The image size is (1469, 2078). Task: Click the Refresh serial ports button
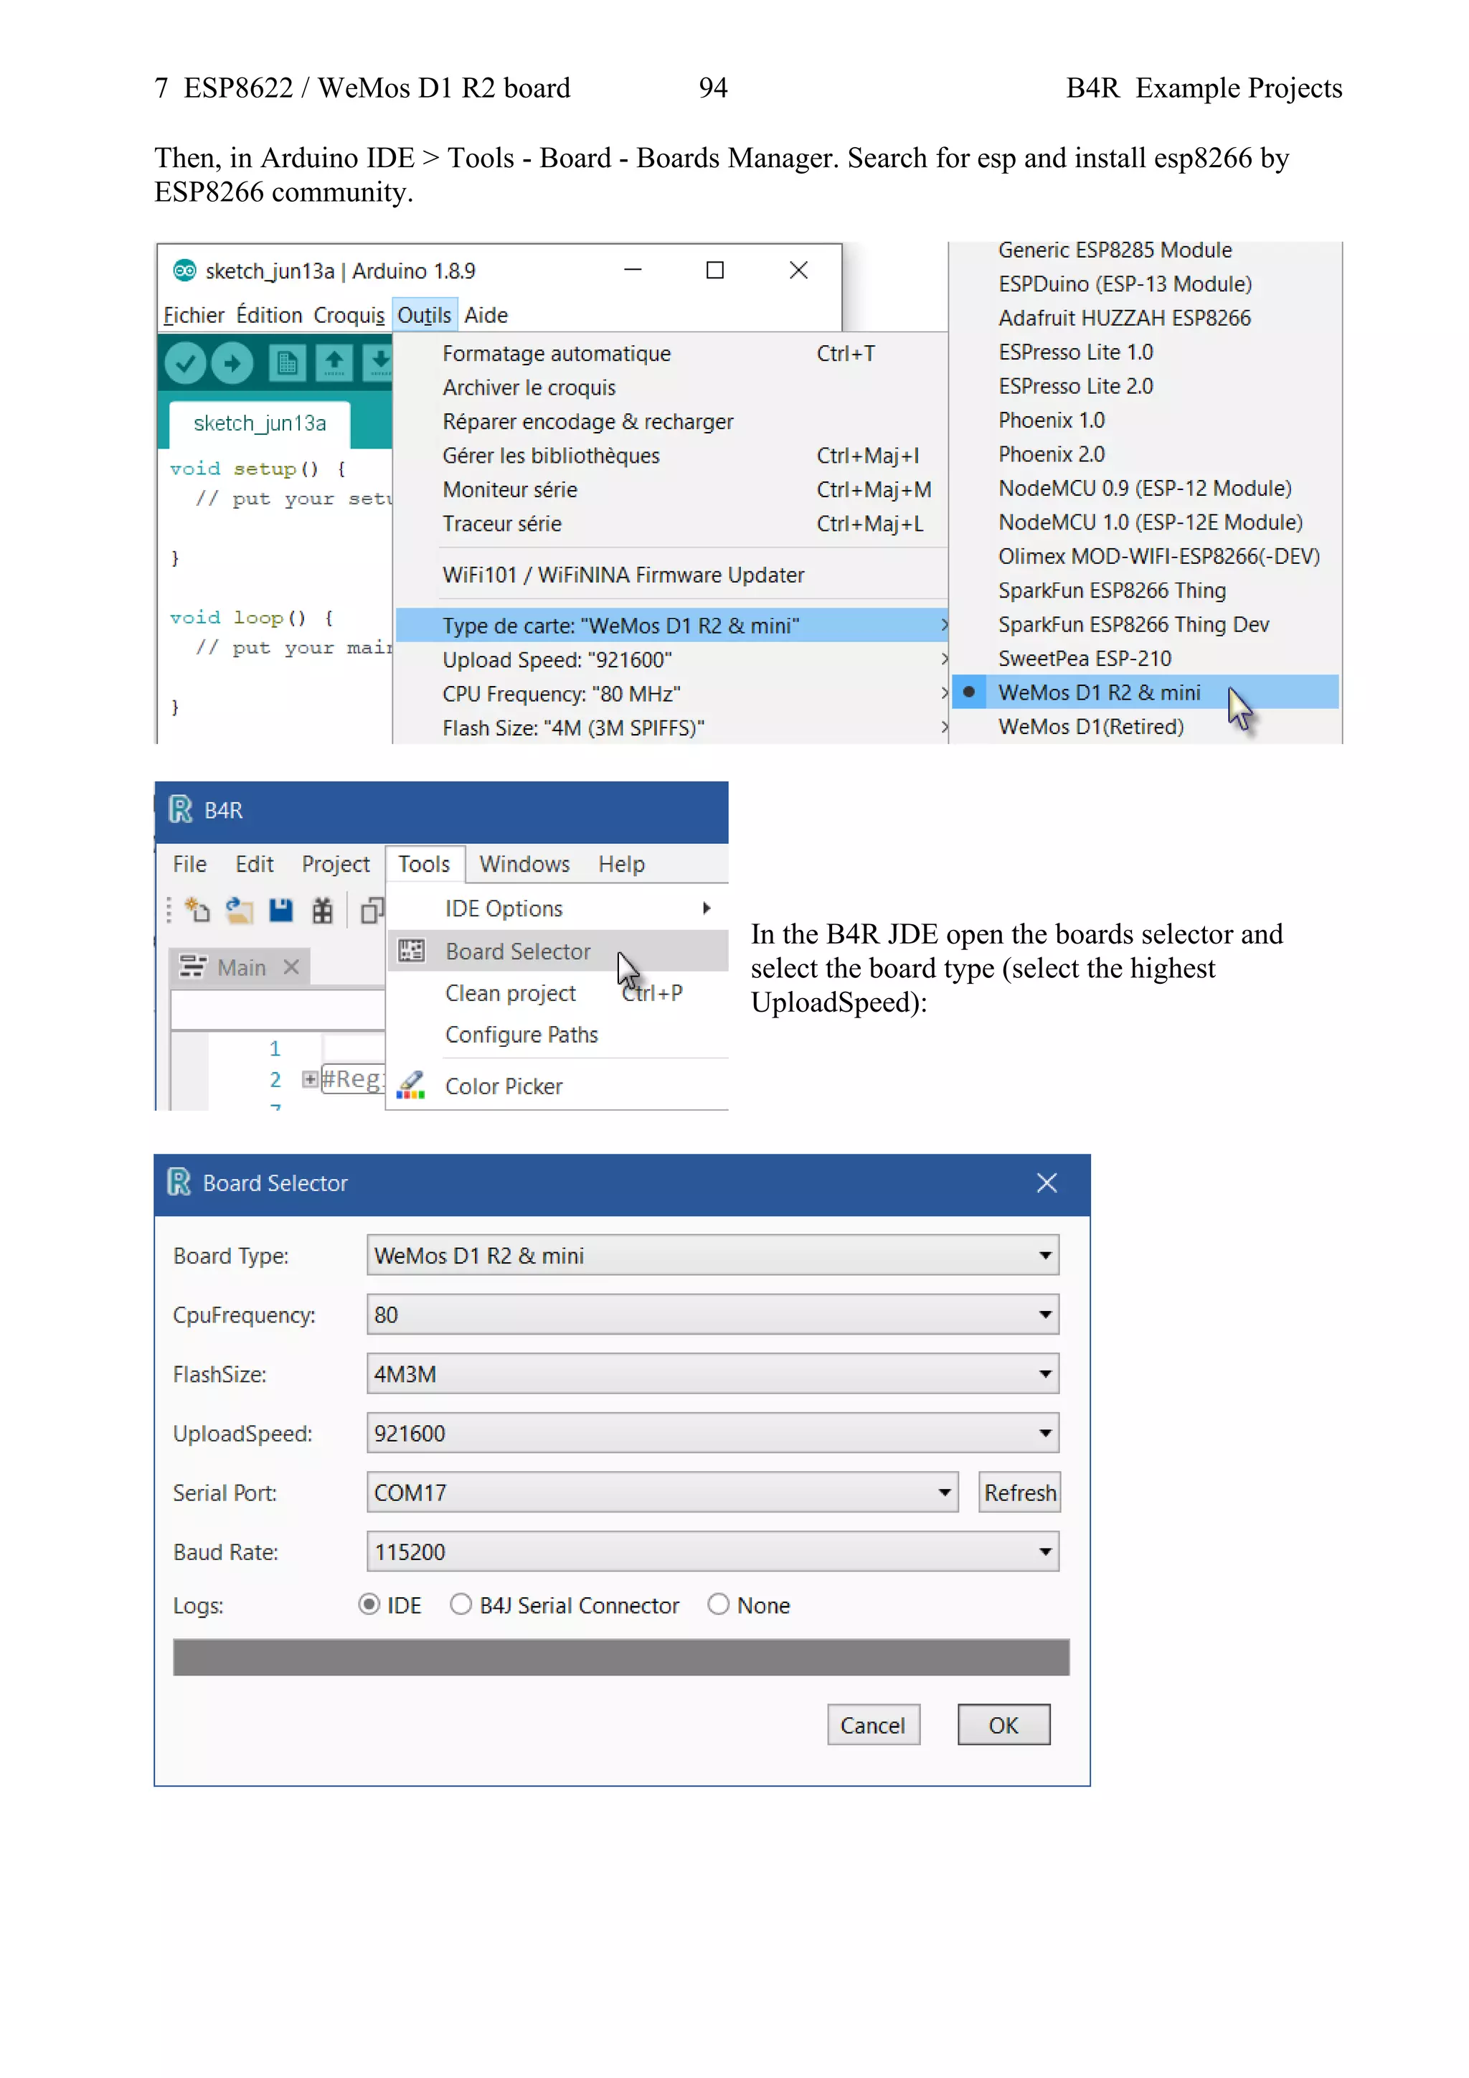(1019, 1492)
